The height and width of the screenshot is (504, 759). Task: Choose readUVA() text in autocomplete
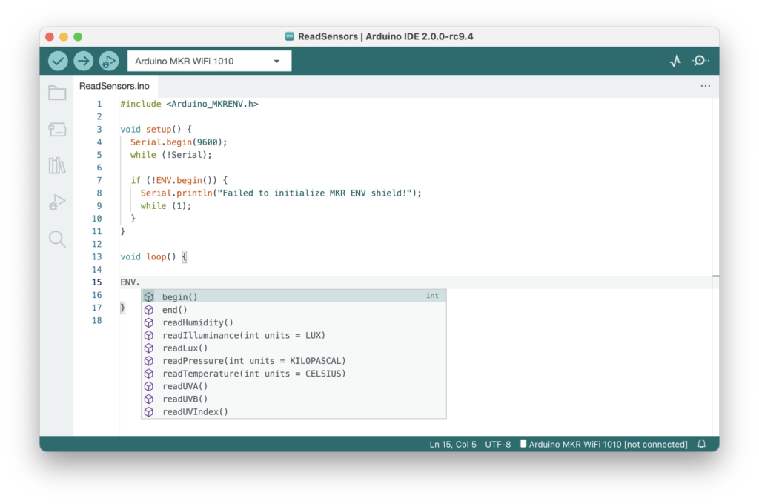click(185, 386)
